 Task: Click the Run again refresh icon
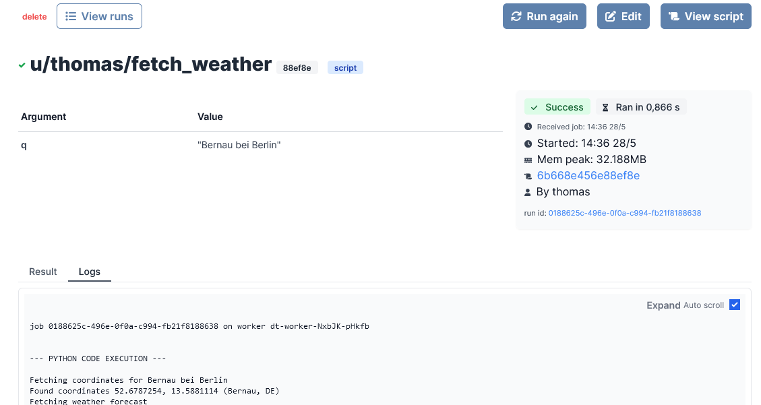click(517, 16)
